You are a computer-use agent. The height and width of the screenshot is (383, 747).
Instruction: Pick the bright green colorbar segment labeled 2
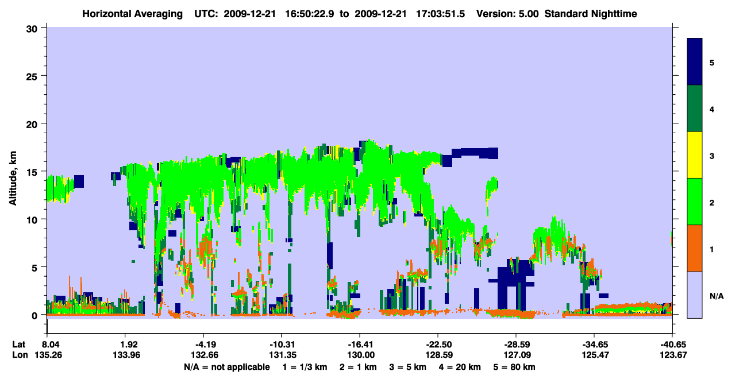pos(695,202)
